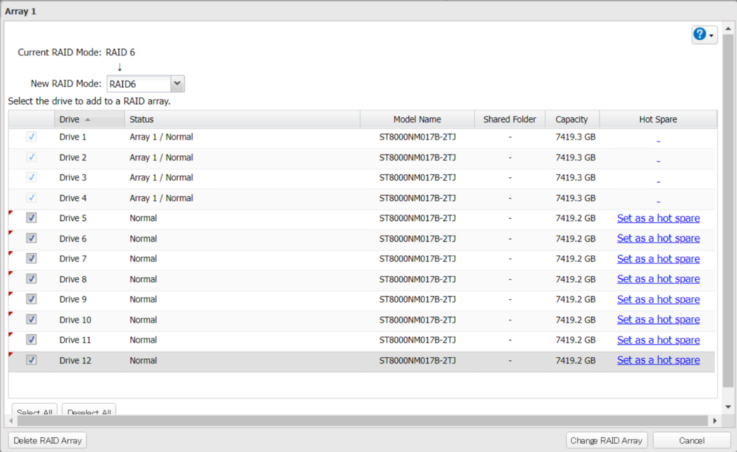This screenshot has height=452, width=737.
Task: Uncheck the Drive 5 checkbox
Action: (31, 218)
